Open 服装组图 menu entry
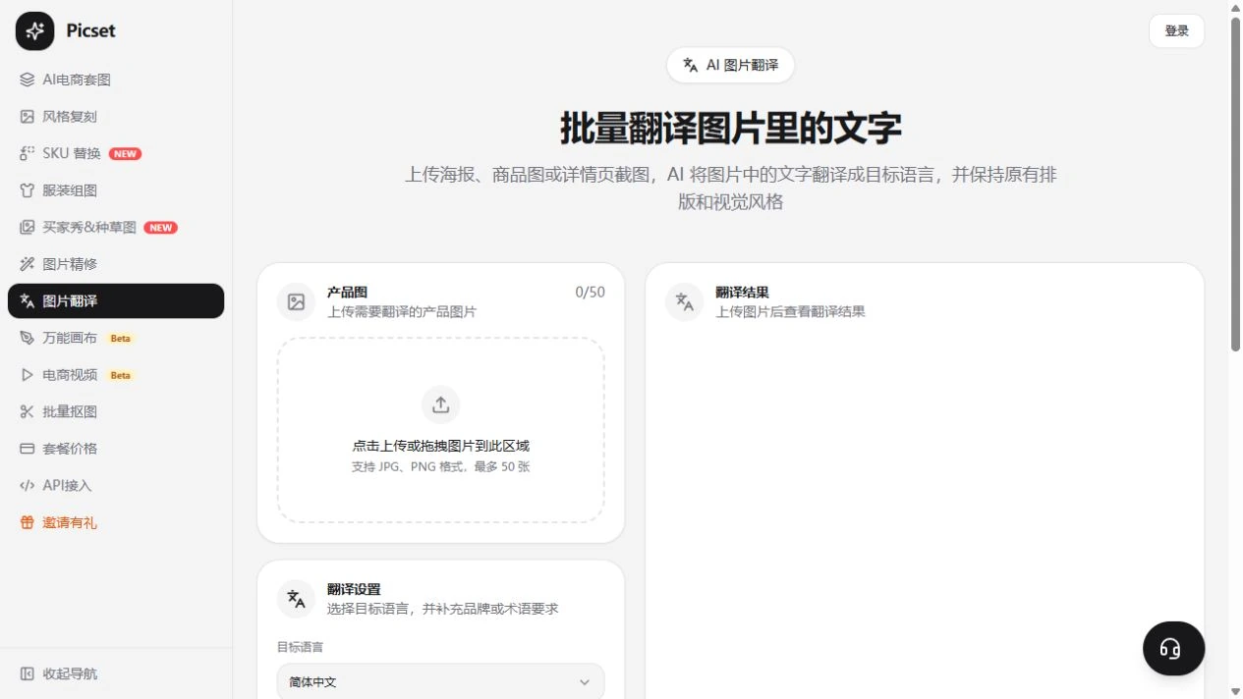The image size is (1243, 699). (x=116, y=190)
